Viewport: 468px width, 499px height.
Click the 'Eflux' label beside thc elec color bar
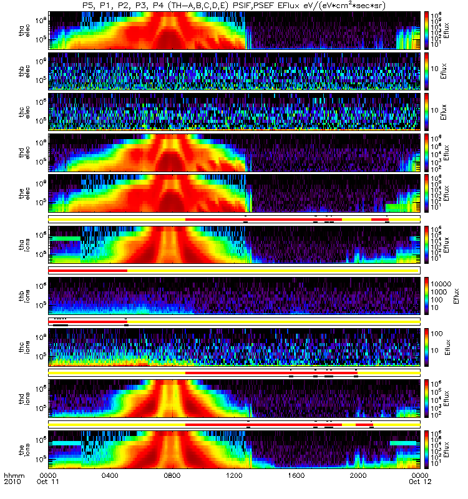click(443, 112)
